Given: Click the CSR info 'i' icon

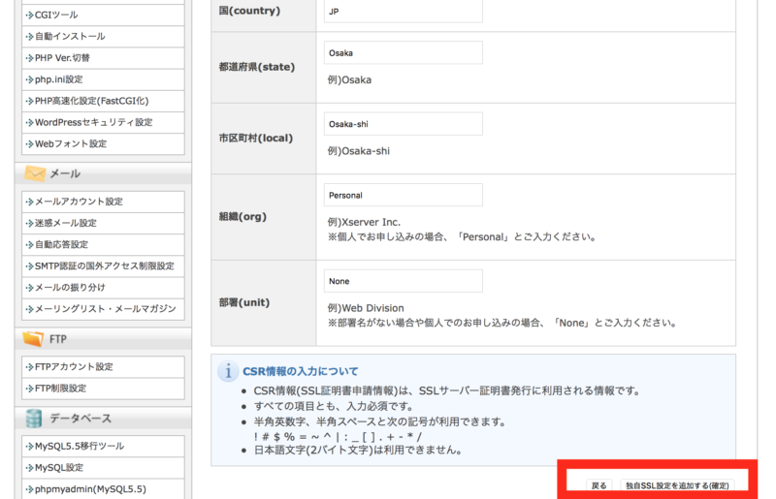Looking at the screenshot, I should coord(228,371).
